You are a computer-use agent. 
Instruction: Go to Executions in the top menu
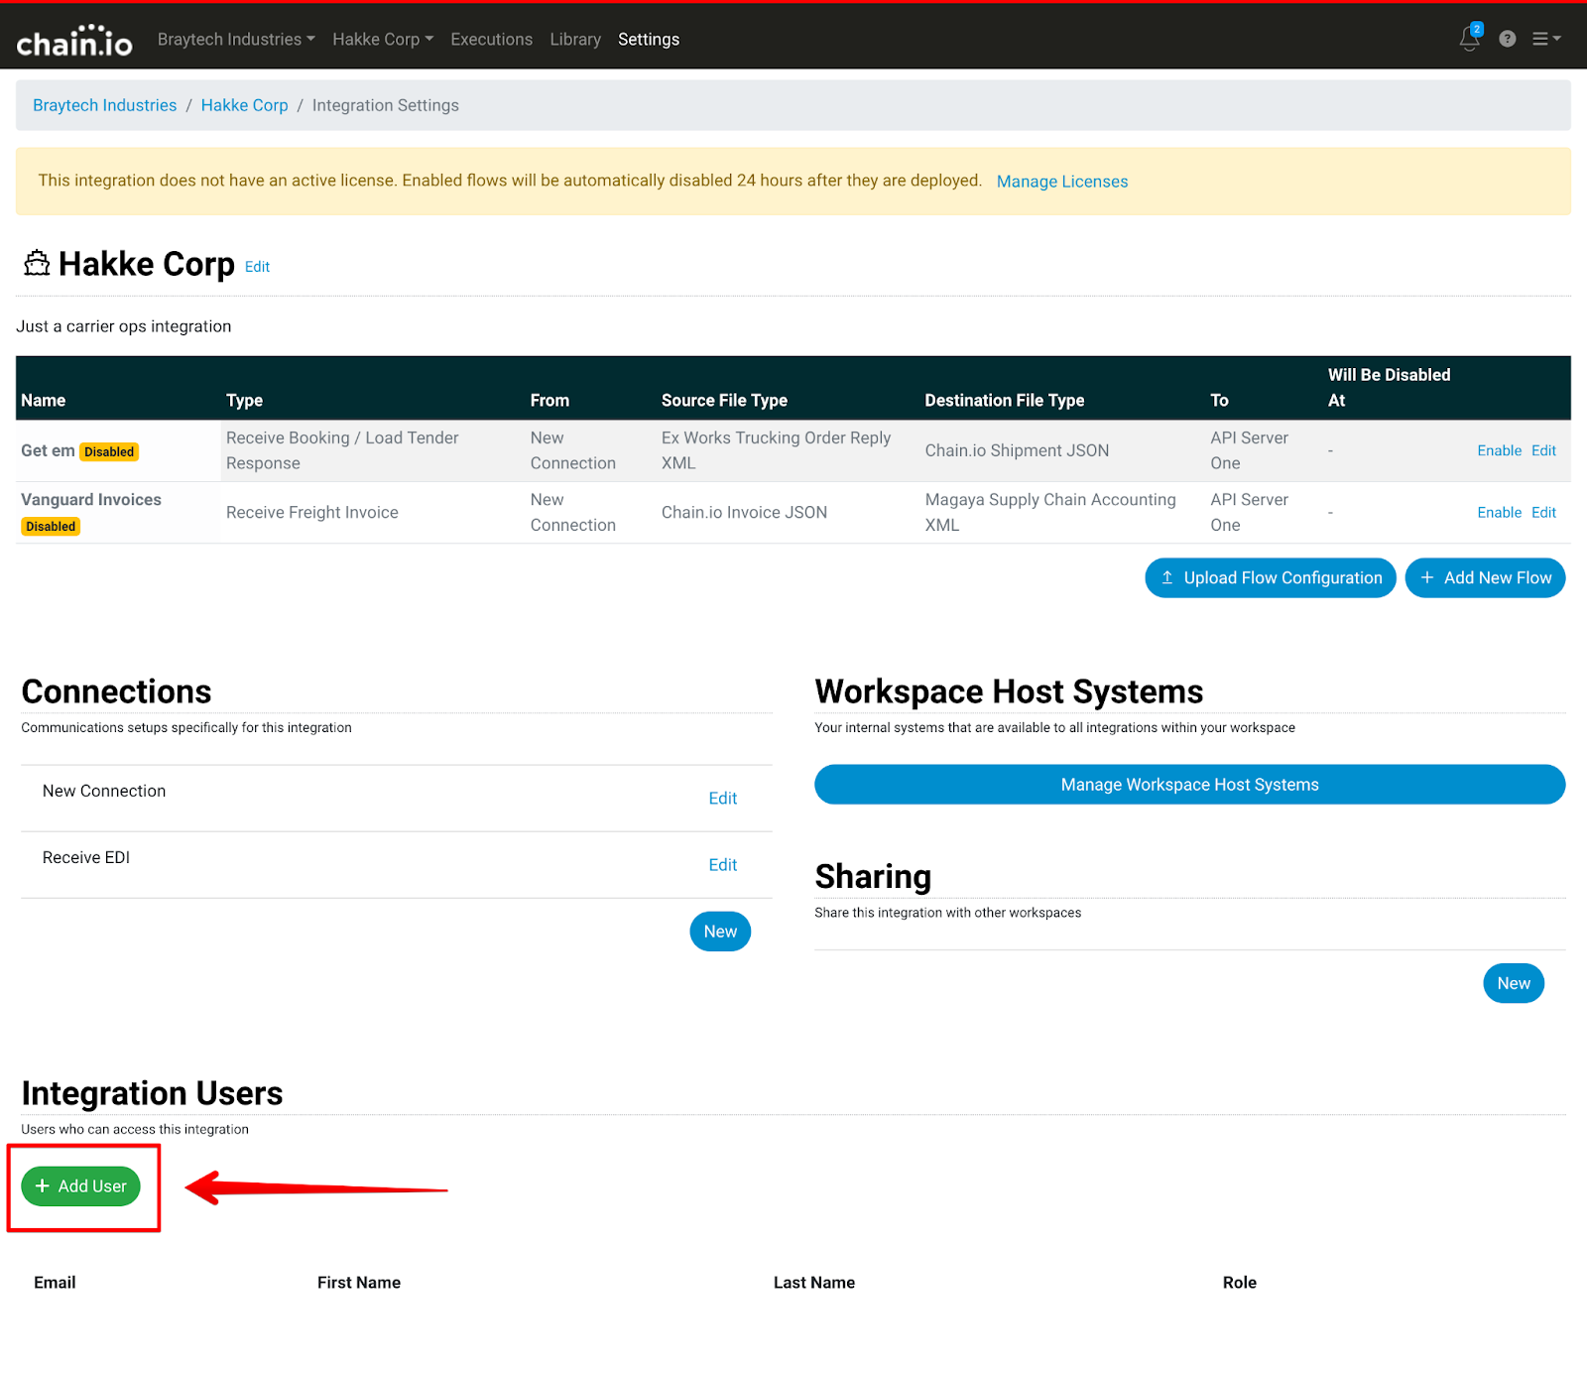[491, 39]
